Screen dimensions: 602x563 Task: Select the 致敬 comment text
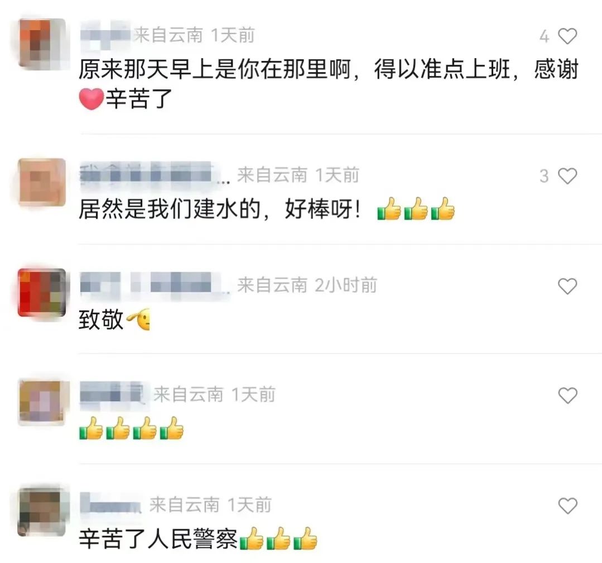point(101,319)
